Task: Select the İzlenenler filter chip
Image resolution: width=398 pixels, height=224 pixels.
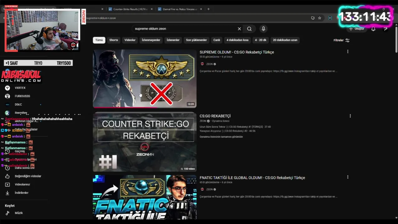Action: tap(173, 40)
